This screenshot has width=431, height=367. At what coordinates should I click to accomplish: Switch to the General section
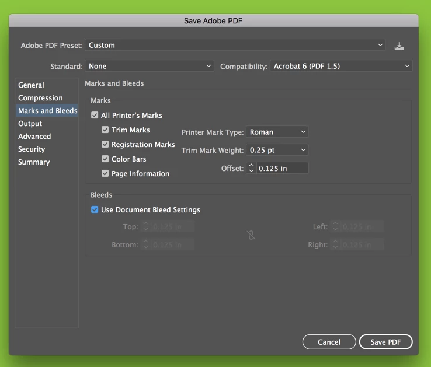point(47,85)
